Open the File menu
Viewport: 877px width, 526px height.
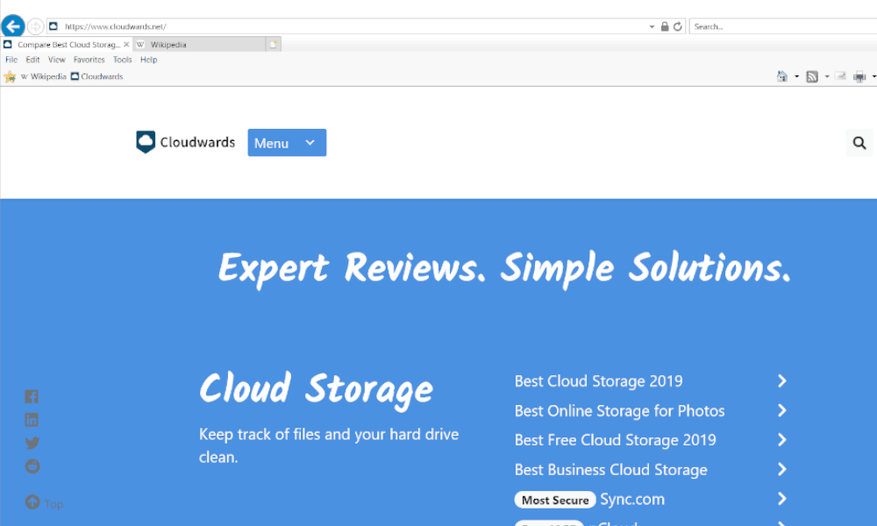point(11,60)
